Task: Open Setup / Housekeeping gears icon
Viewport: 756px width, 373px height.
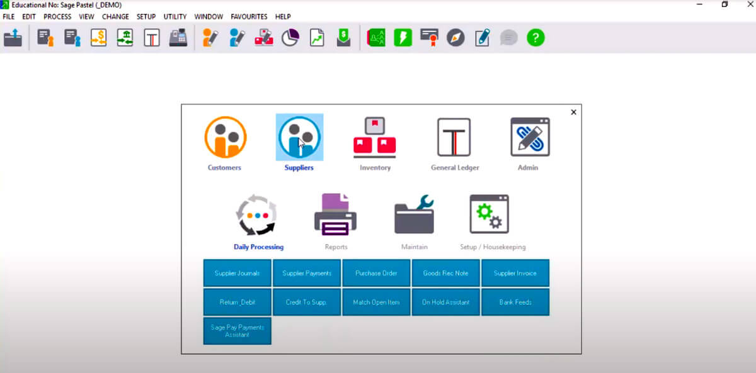Action: pyautogui.click(x=490, y=214)
